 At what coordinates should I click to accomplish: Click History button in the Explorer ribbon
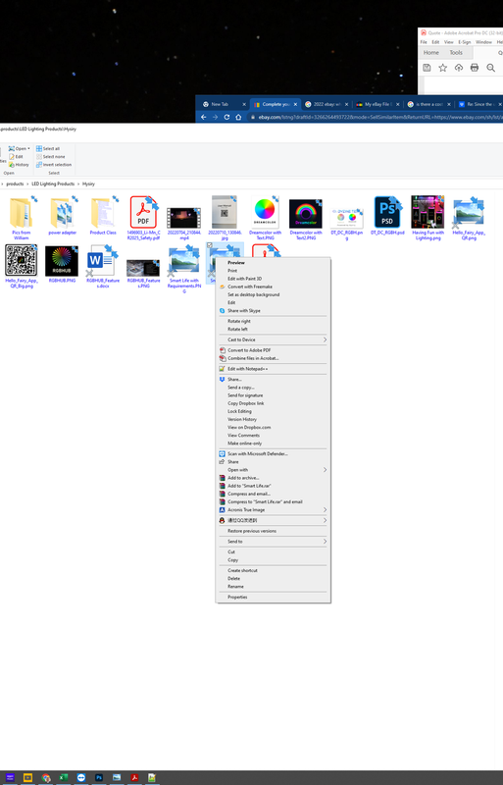point(19,165)
